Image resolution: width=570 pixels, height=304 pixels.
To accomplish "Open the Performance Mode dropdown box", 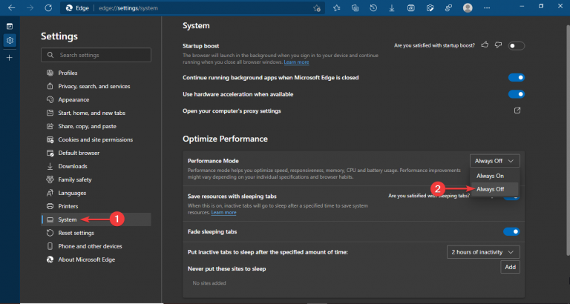I will 495,161.
